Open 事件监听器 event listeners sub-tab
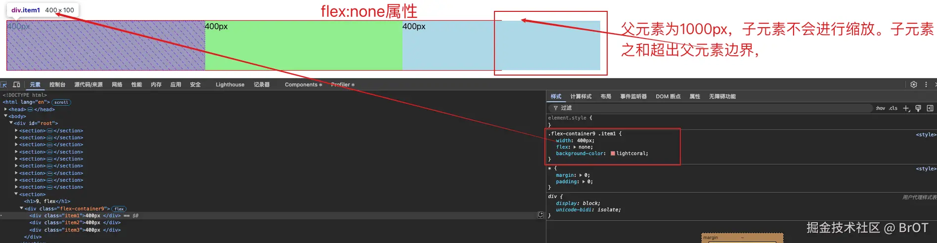The height and width of the screenshot is (243, 937). [633, 97]
